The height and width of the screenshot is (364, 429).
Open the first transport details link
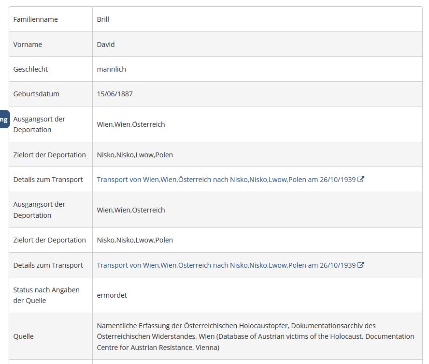pos(226,180)
